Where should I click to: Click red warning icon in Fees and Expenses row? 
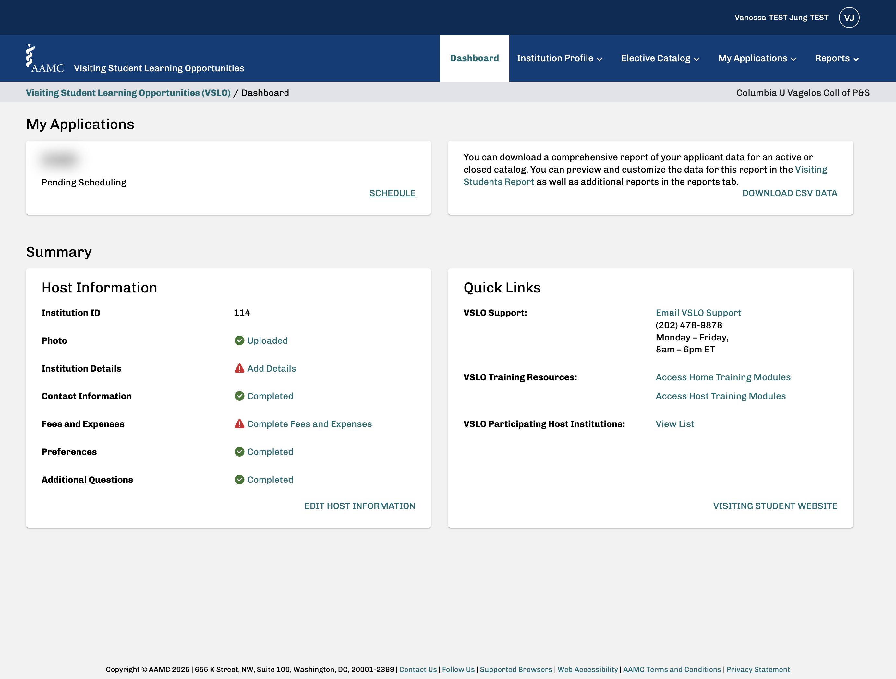[x=239, y=424]
